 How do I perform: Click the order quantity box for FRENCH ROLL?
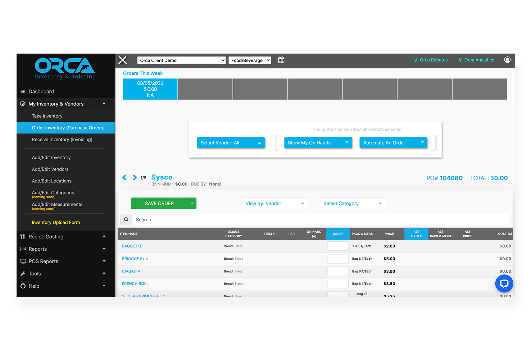[x=338, y=284]
